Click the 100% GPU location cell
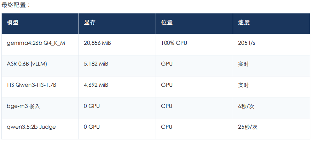 click(174, 43)
